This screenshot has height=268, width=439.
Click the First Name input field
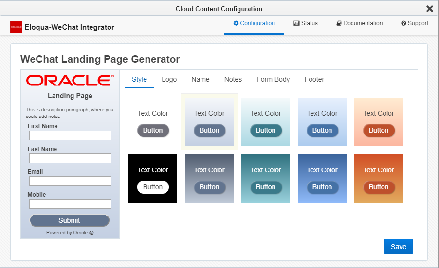[x=70, y=135]
